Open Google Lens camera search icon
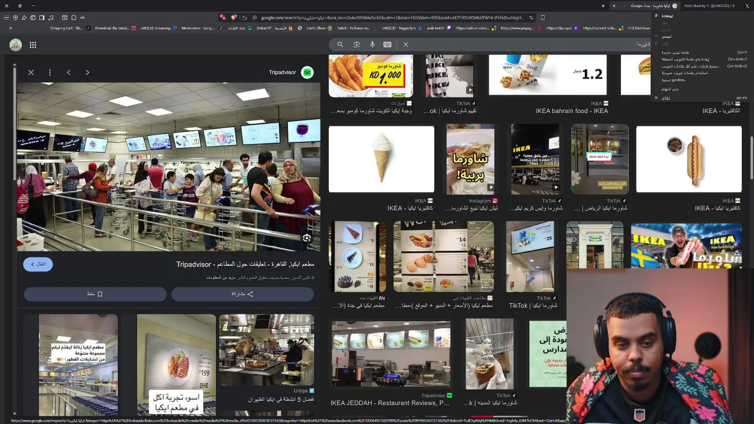The width and height of the screenshot is (754, 424). [356, 45]
